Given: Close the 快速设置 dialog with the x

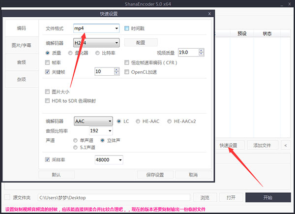Looking at the screenshot, I should pyautogui.click(x=210, y=14).
